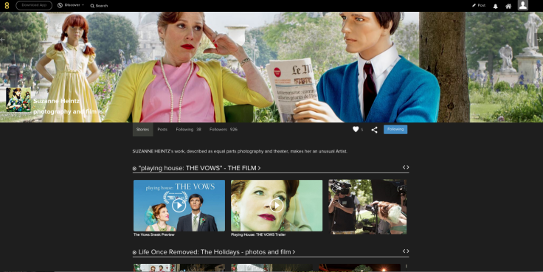543x272 pixels.
Task: Play the Playing House: THE VOWS Trailer
Action: (277, 206)
